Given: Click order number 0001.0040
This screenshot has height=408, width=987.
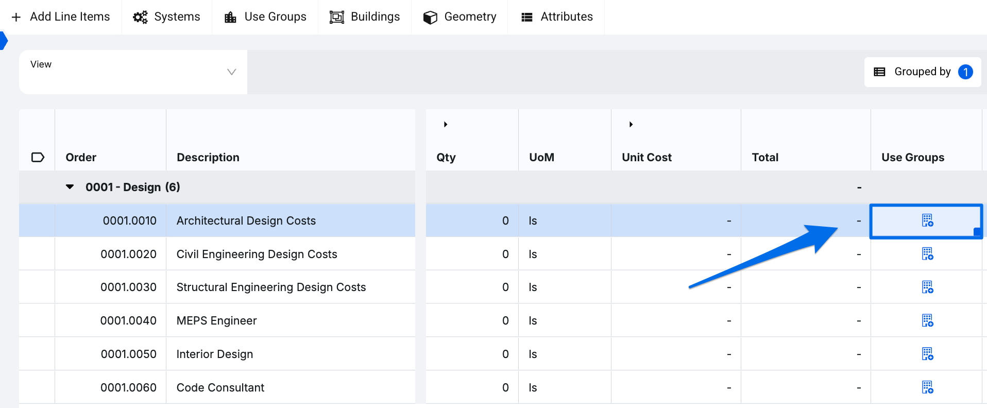Looking at the screenshot, I should click(129, 320).
